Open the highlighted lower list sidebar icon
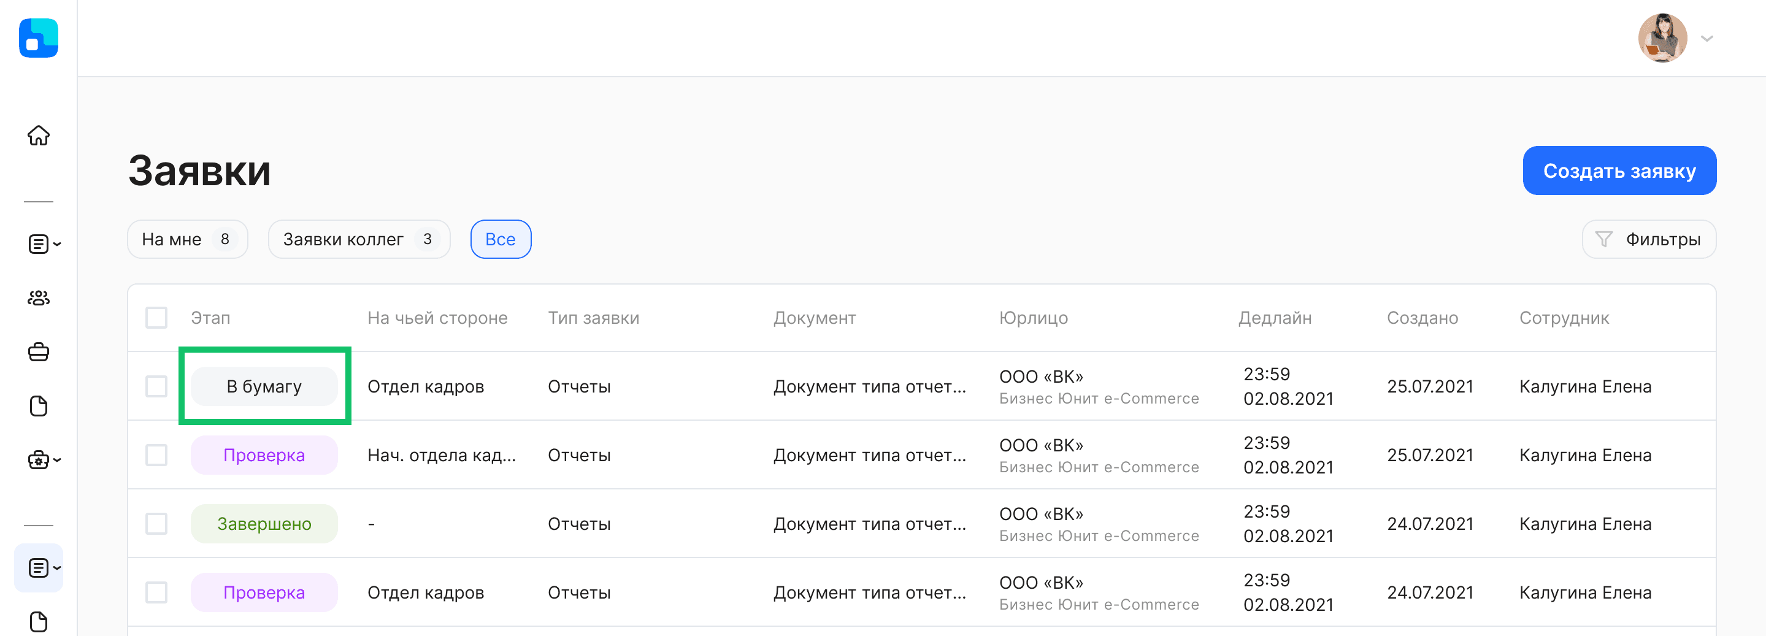 (39, 568)
